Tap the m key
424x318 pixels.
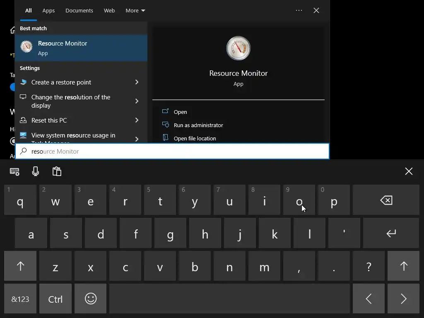tap(264, 266)
